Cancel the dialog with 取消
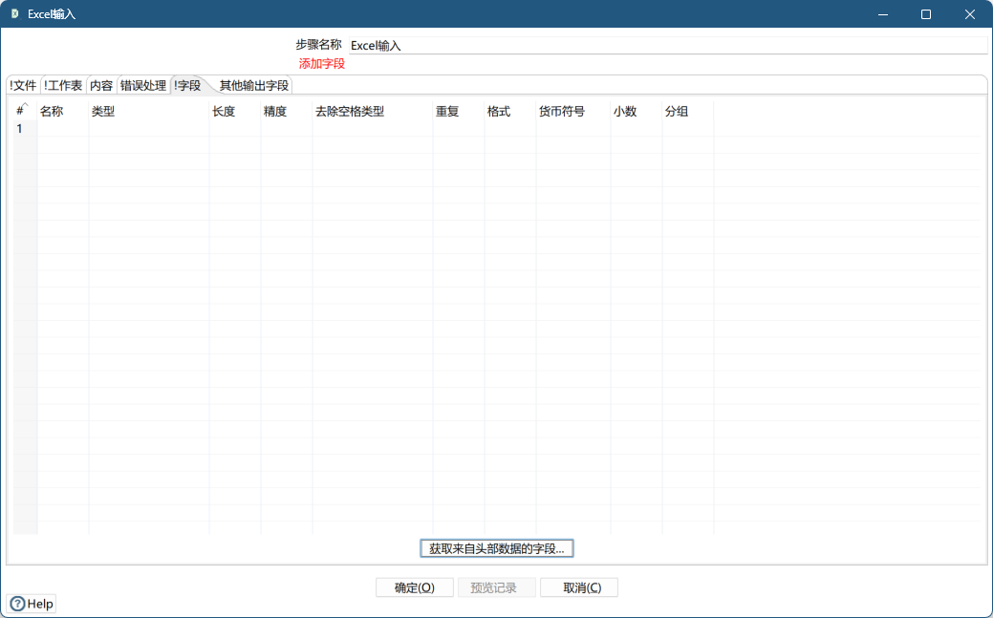 tap(579, 586)
